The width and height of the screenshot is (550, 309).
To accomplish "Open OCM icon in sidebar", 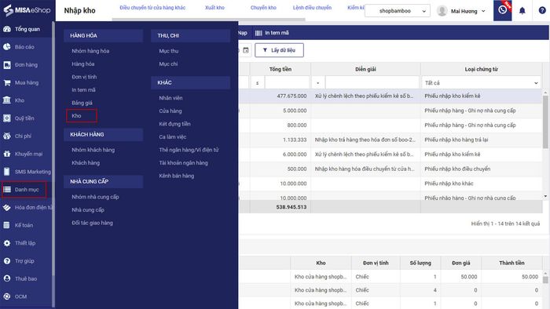I will pos(6,296).
